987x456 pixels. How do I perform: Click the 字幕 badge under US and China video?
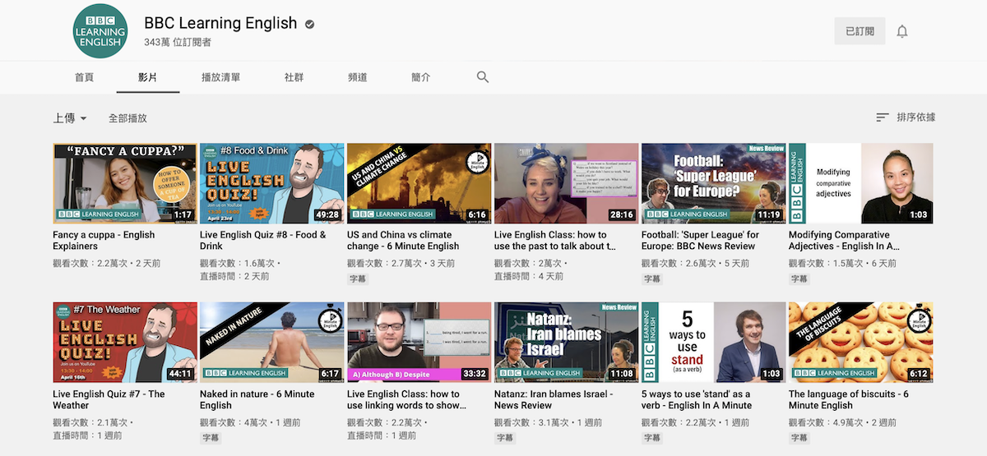click(x=358, y=279)
